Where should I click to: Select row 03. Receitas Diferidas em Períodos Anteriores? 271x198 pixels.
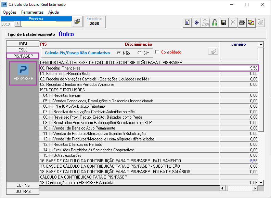tap(129, 85)
